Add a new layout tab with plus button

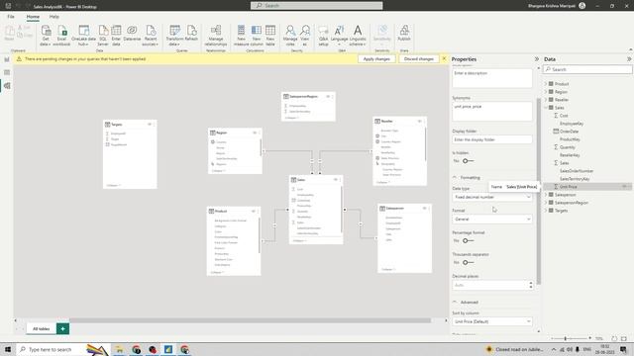[x=62, y=328]
